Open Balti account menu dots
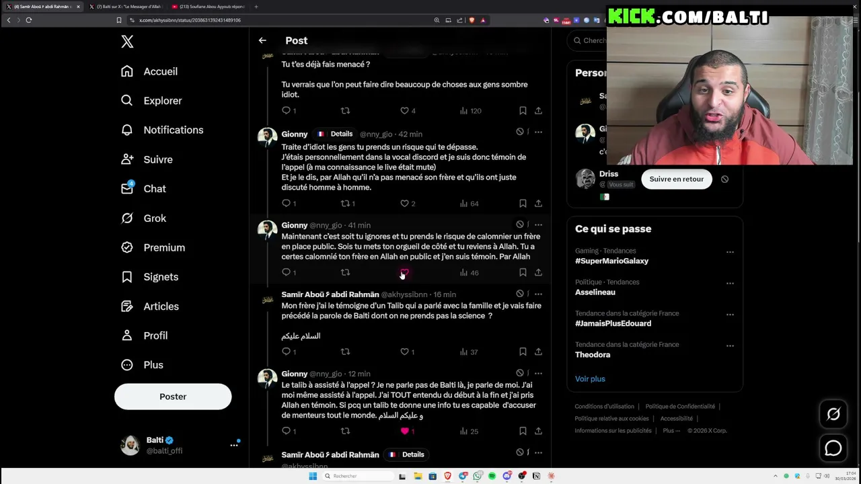 point(234,445)
